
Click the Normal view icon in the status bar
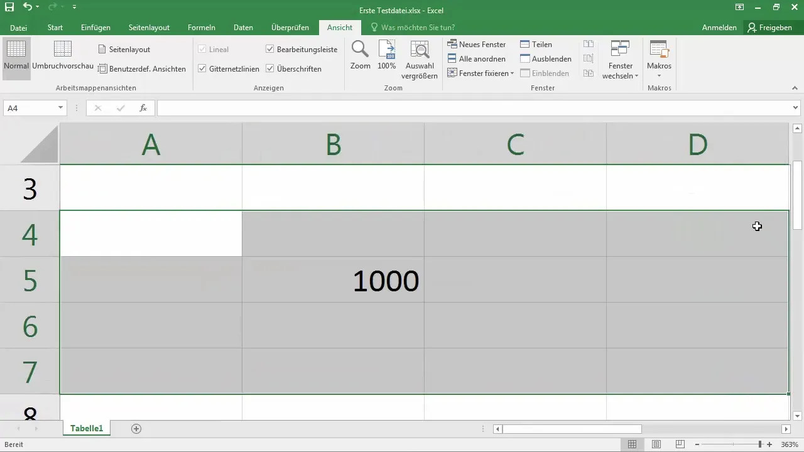click(633, 444)
